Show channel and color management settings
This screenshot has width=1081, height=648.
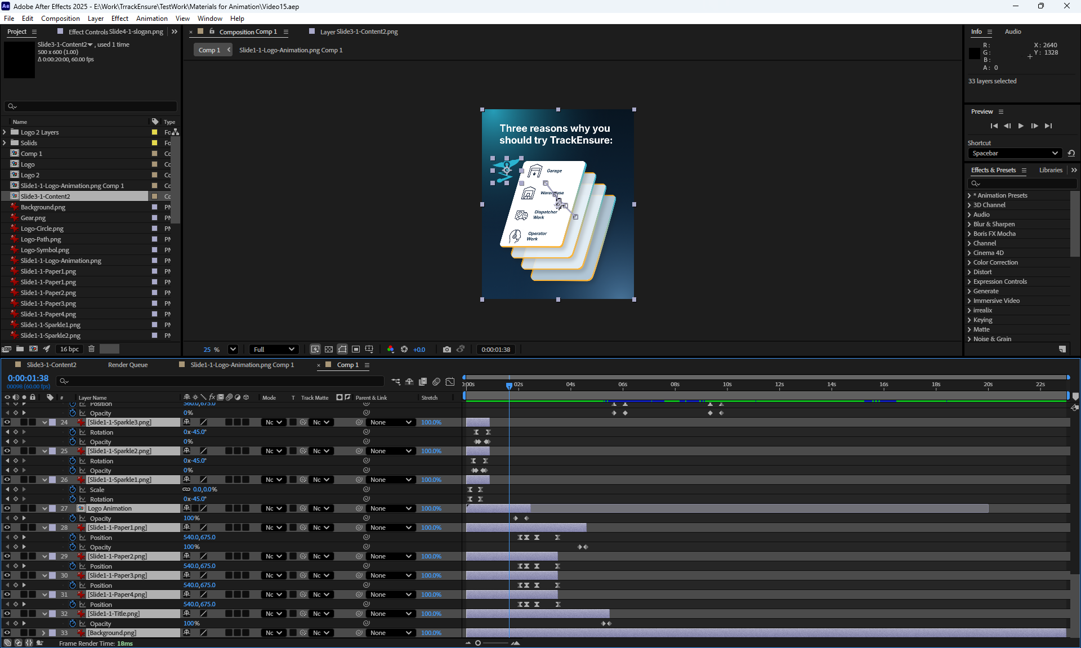click(x=391, y=350)
